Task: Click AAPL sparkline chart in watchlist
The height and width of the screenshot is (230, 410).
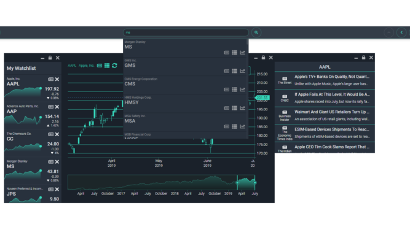Action: point(23,93)
